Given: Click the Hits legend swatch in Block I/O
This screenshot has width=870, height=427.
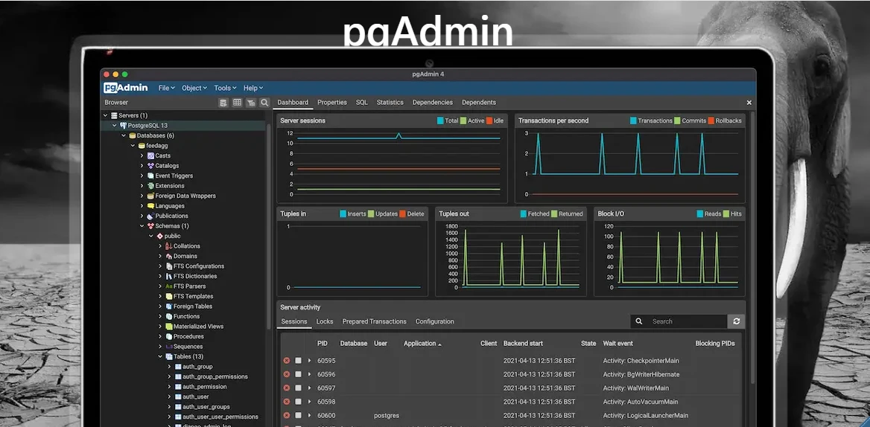Looking at the screenshot, I should pyautogui.click(x=726, y=213).
